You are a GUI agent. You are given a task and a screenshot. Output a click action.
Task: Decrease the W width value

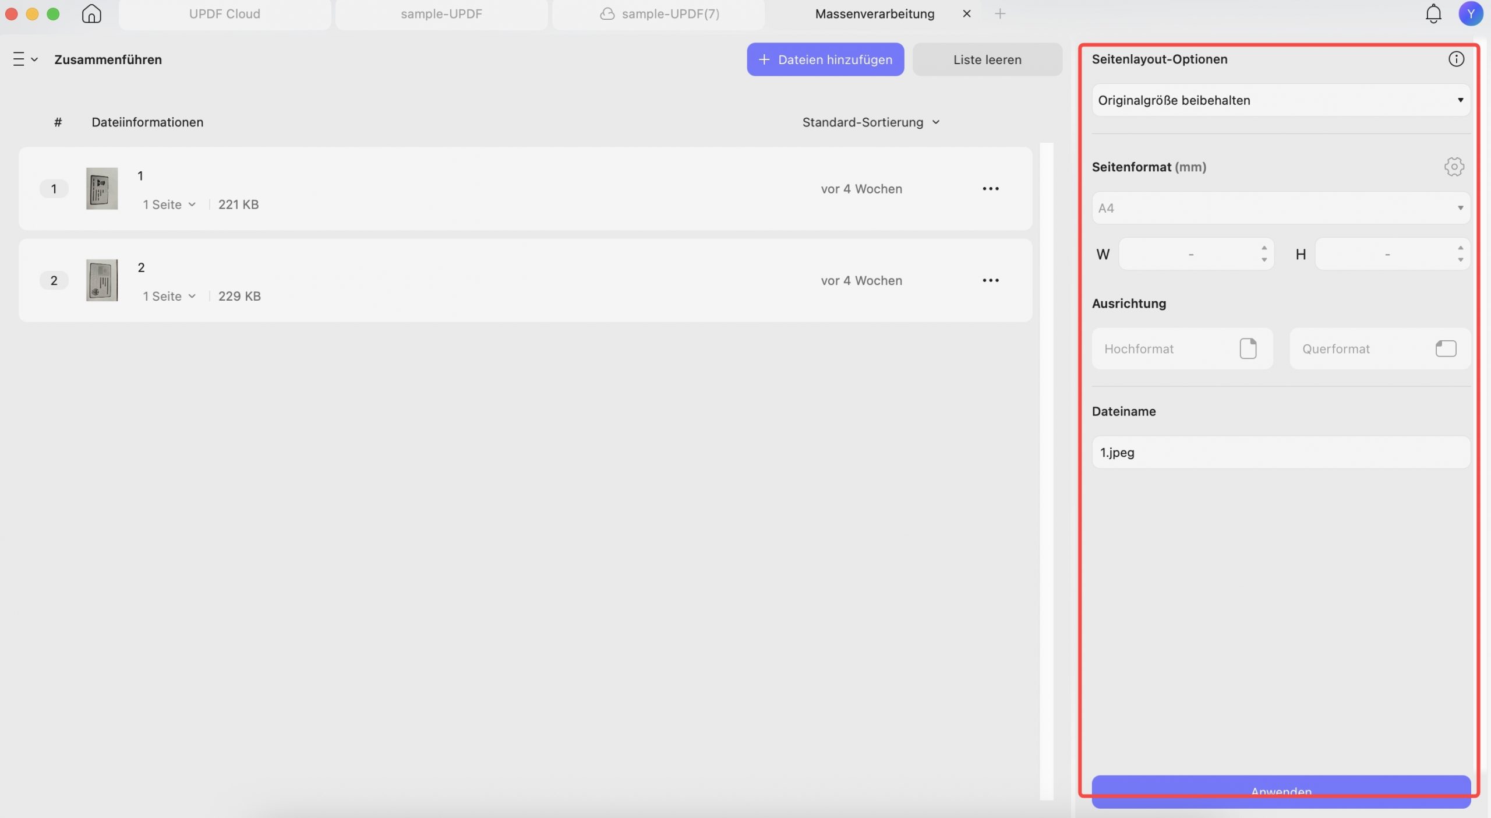click(1263, 260)
